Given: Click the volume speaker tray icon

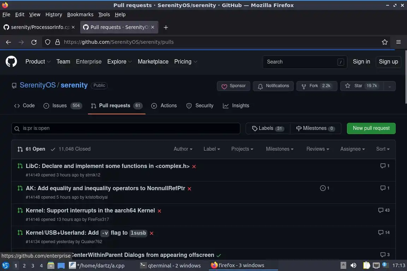Looking at the screenshot, I should [353, 265].
